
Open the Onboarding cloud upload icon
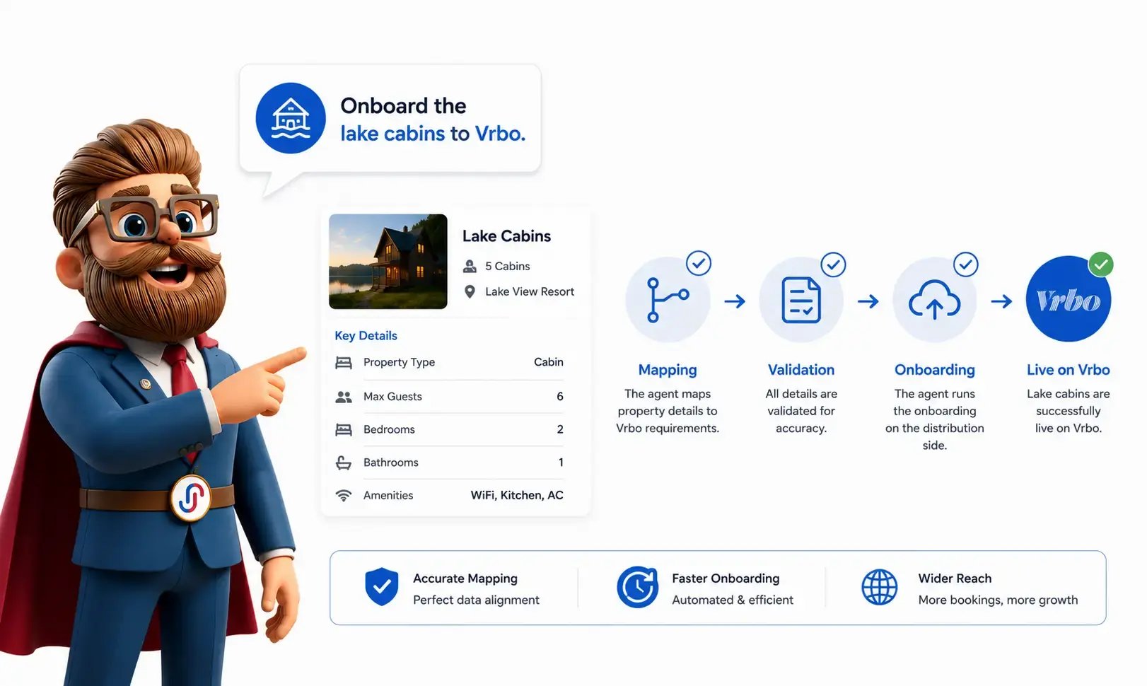click(x=935, y=300)
